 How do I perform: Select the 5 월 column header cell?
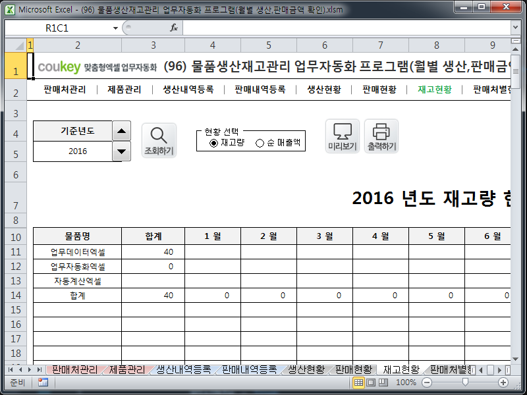[x=437, y=236]
